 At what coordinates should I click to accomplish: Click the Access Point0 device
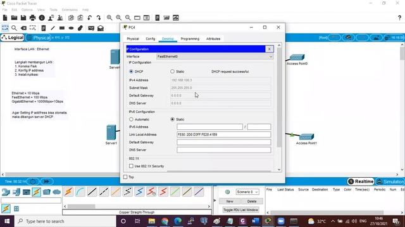297,57
